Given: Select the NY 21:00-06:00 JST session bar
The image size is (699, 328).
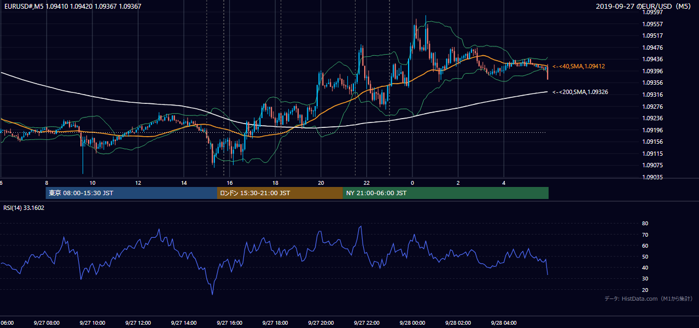Looking at the screenshot, I should tap(446, 193).
